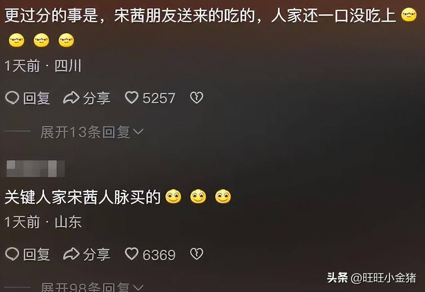The image size is (425, 292).
Task: Tap the reply bubble icon on the 山东 comment
Action: 12,254
